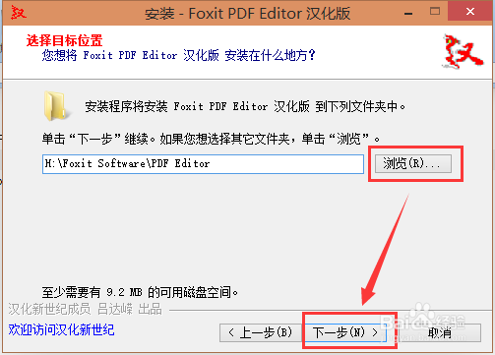
Task: Click the 选择目标位置 heading
Action: tap(65, 41)
